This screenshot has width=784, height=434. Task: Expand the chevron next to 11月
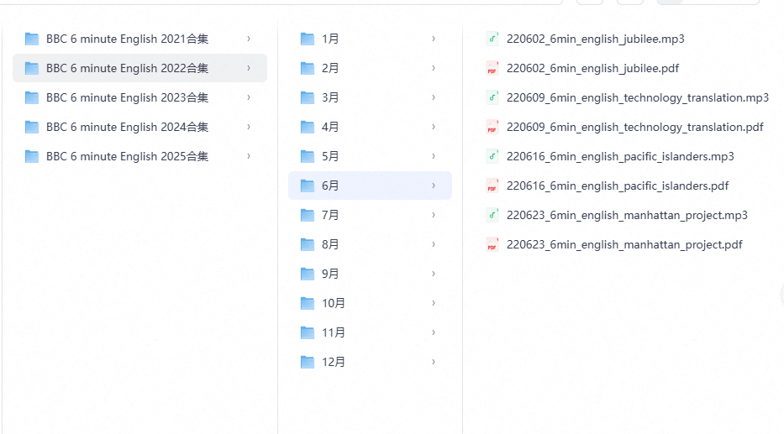434,333
